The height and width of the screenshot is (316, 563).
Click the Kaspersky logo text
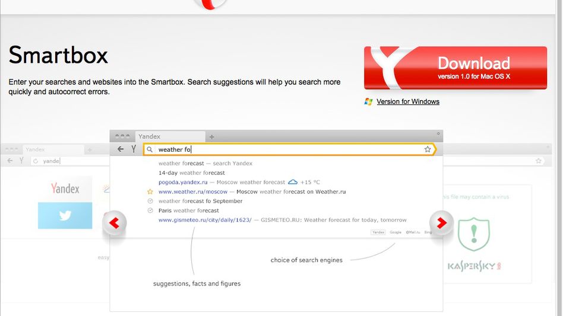tap(474, 266)
